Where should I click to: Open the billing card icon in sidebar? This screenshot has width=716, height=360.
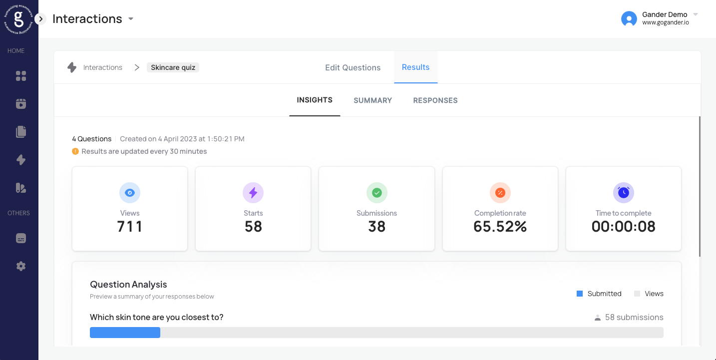(21, 238)
